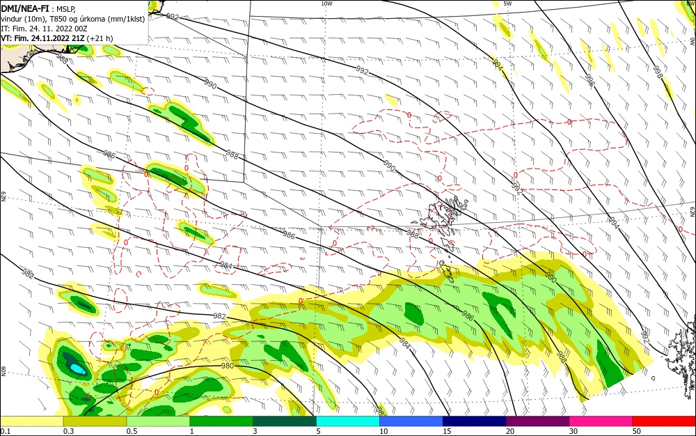Select the green 1–3 legend swatch
Screen dimensions: 696x436
click(221, 421)
